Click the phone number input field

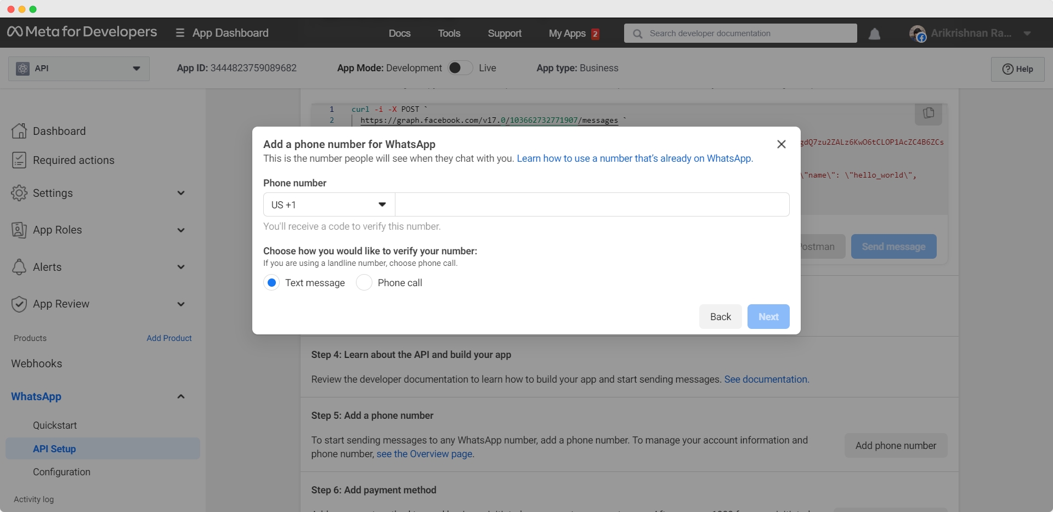592,204
